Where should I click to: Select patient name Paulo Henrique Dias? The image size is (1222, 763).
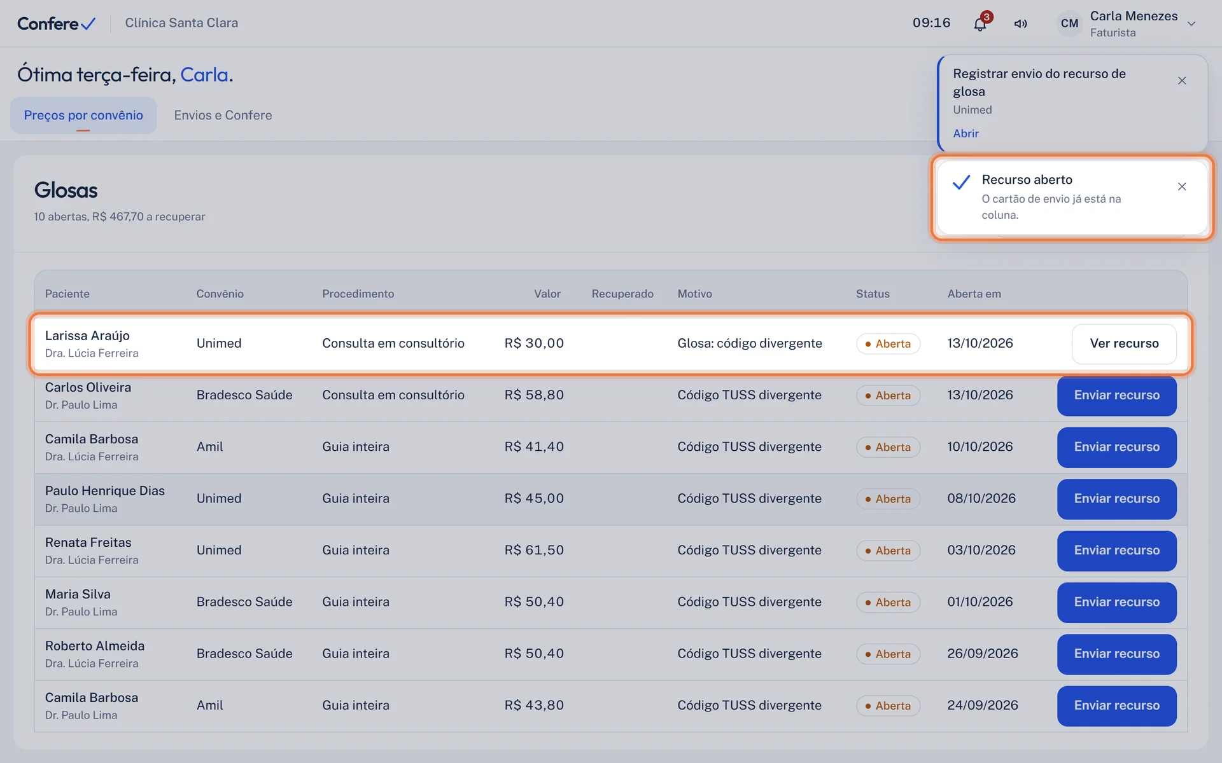[104, 491]
